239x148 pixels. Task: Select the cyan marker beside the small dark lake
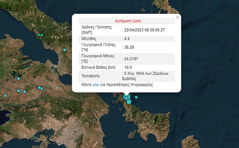point(18,79)
